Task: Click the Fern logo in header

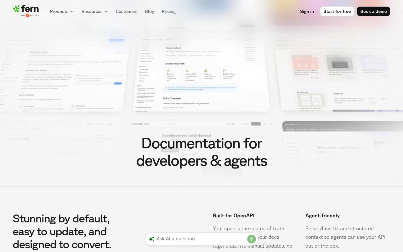Action: click(x=26, y=11)
